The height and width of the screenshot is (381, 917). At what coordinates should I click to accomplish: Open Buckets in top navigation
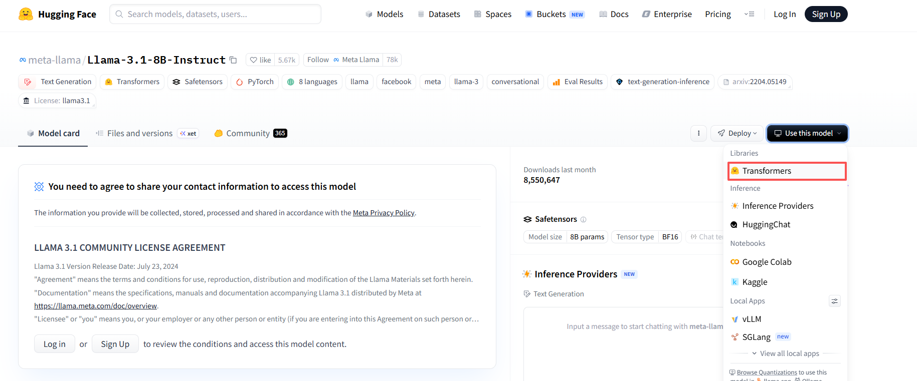(555, 14)
